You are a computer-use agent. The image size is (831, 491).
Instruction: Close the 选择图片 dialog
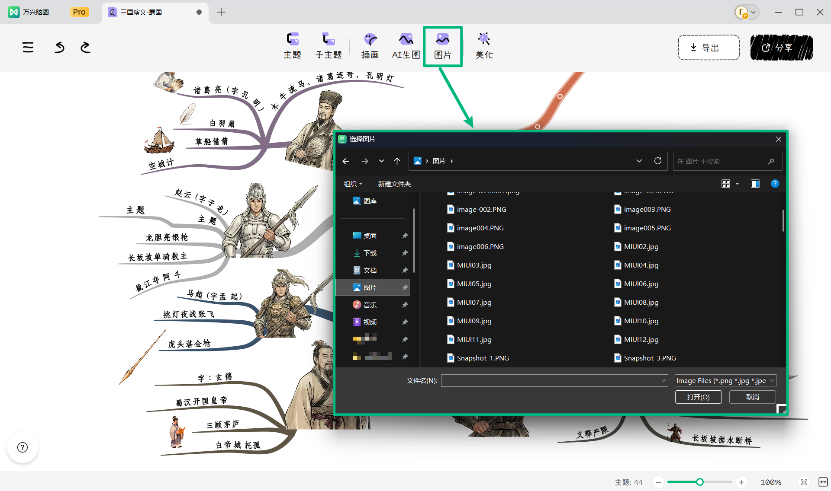[778, 139]
